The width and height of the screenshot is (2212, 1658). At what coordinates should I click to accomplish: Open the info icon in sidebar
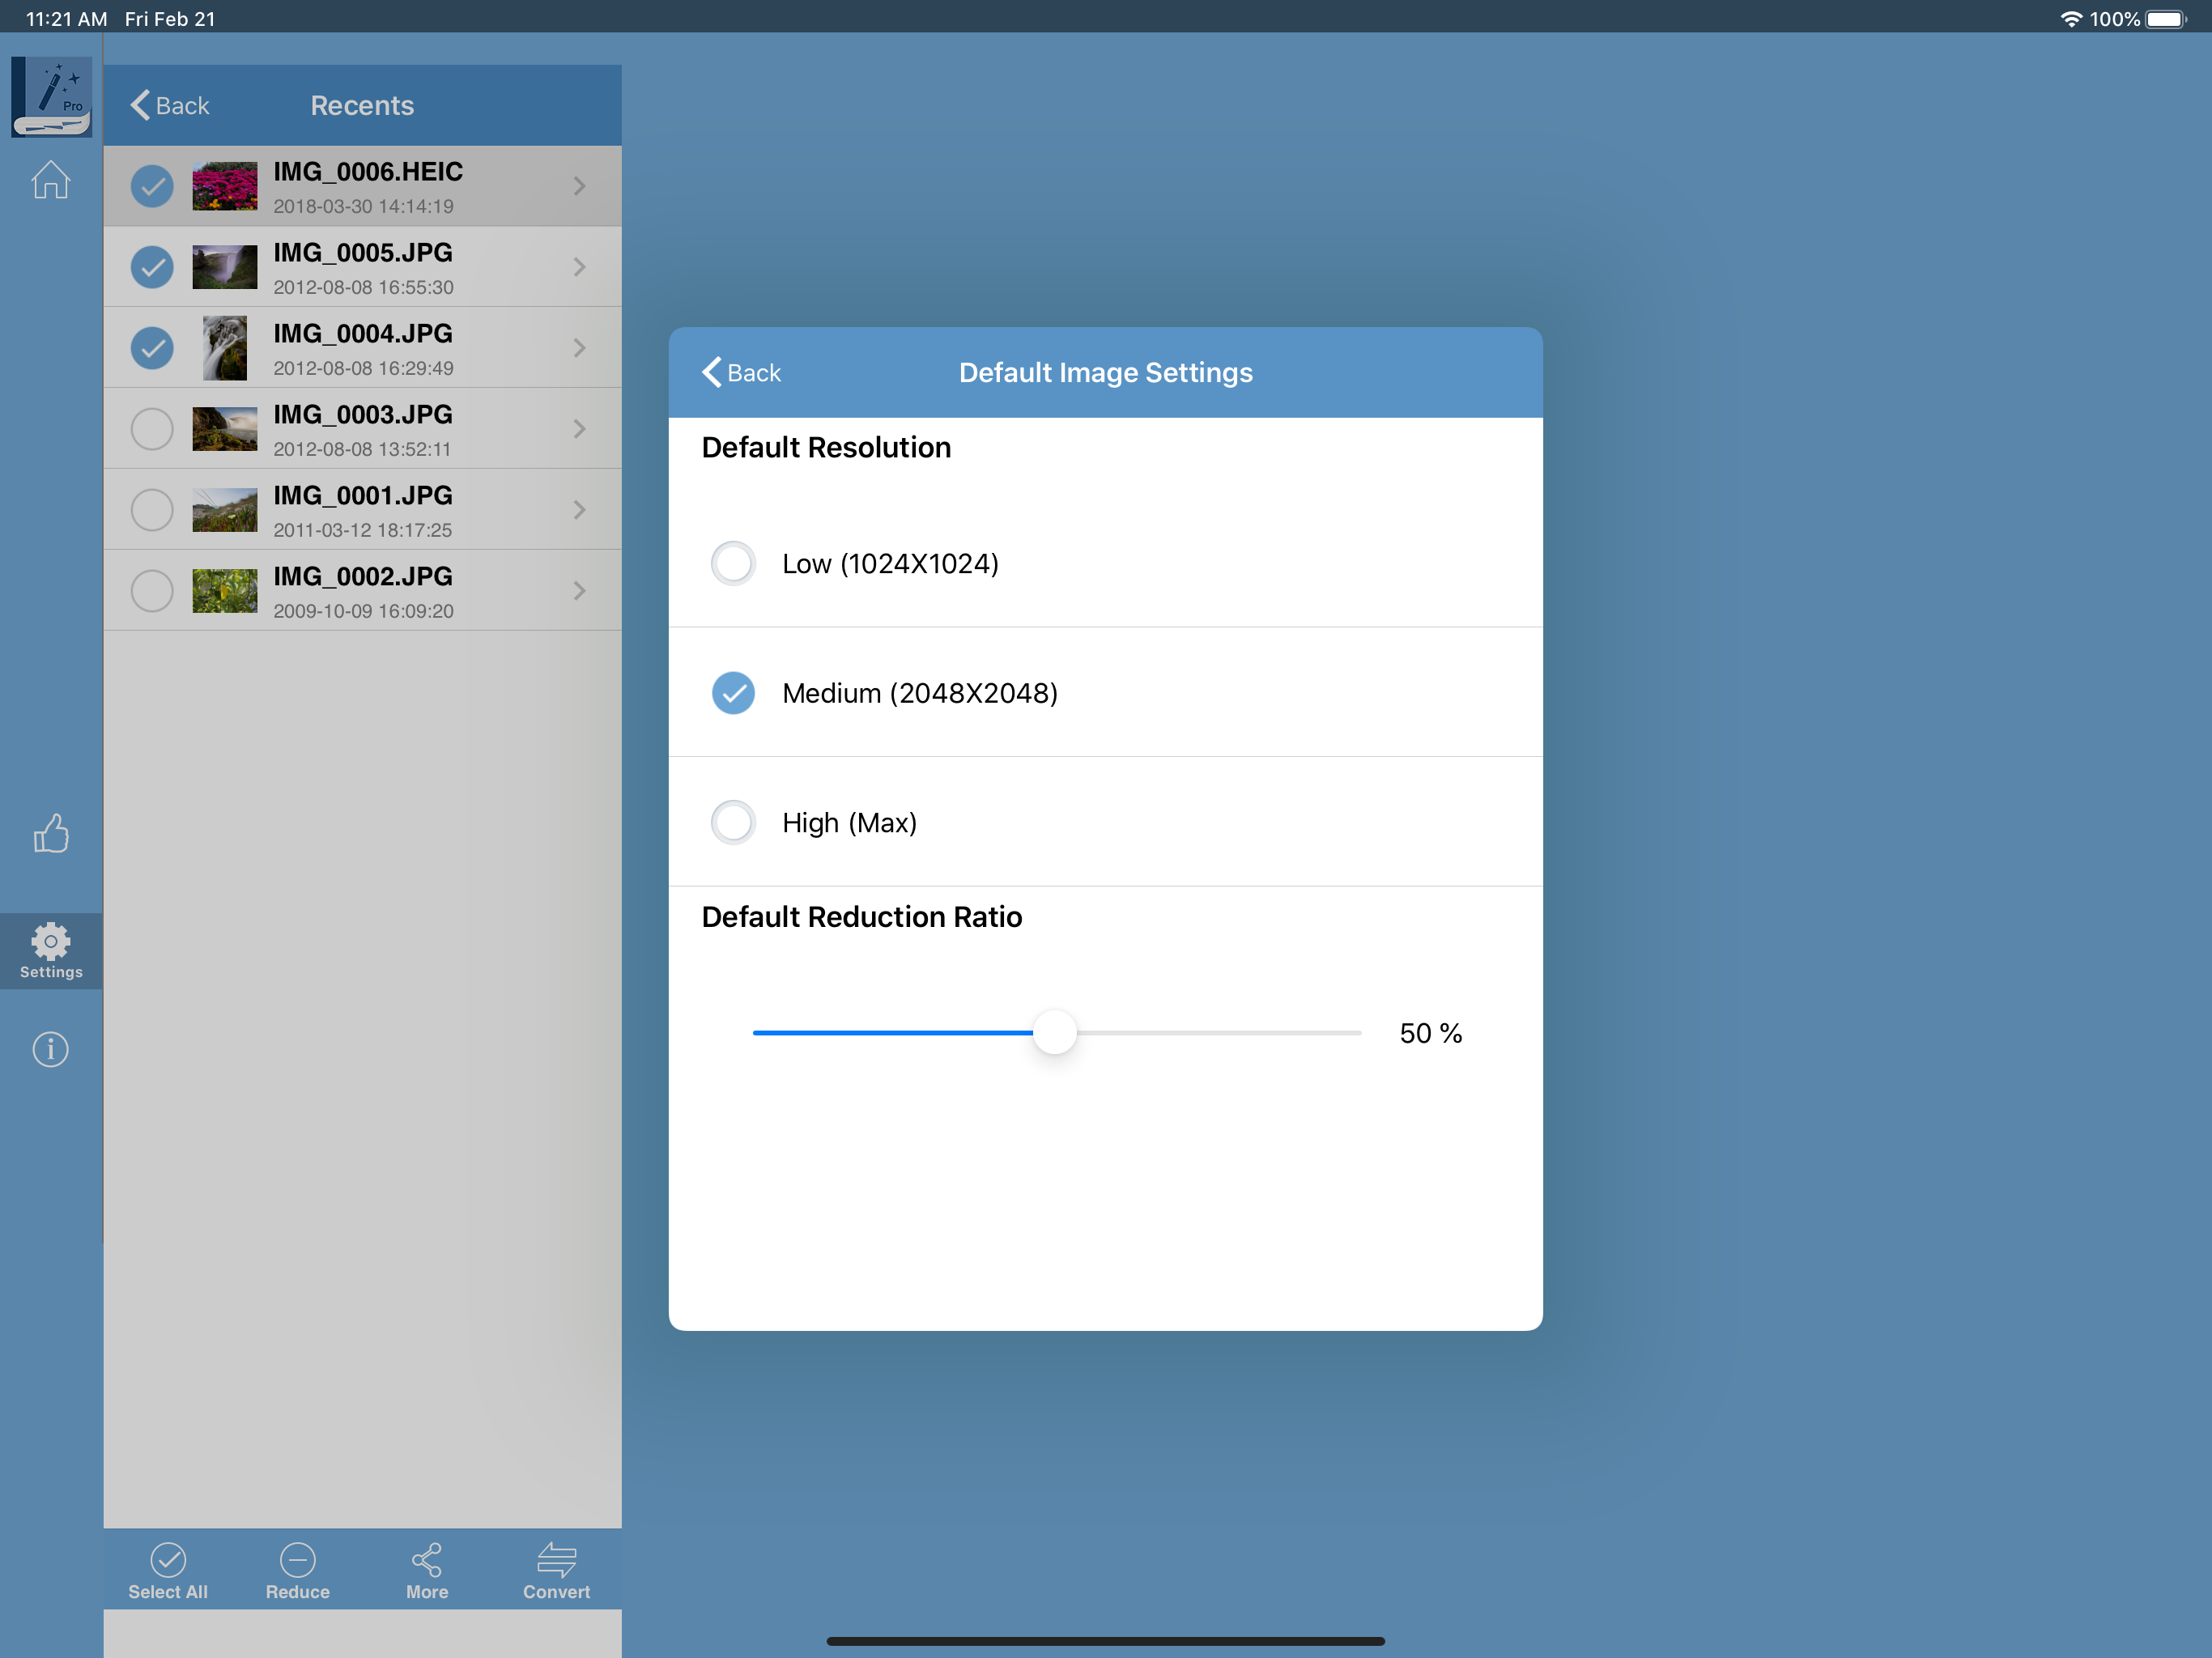pos(50,1049)
